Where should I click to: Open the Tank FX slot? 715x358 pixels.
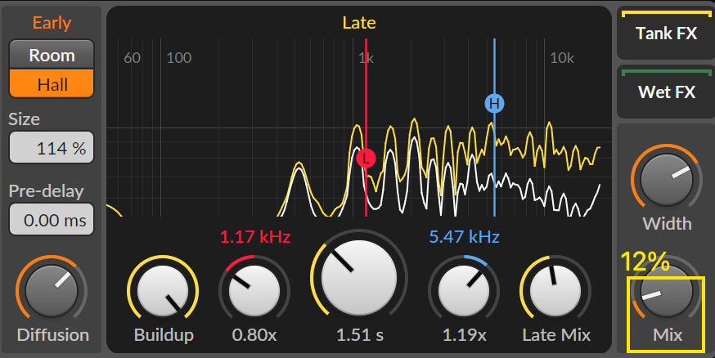pos(666,34)
